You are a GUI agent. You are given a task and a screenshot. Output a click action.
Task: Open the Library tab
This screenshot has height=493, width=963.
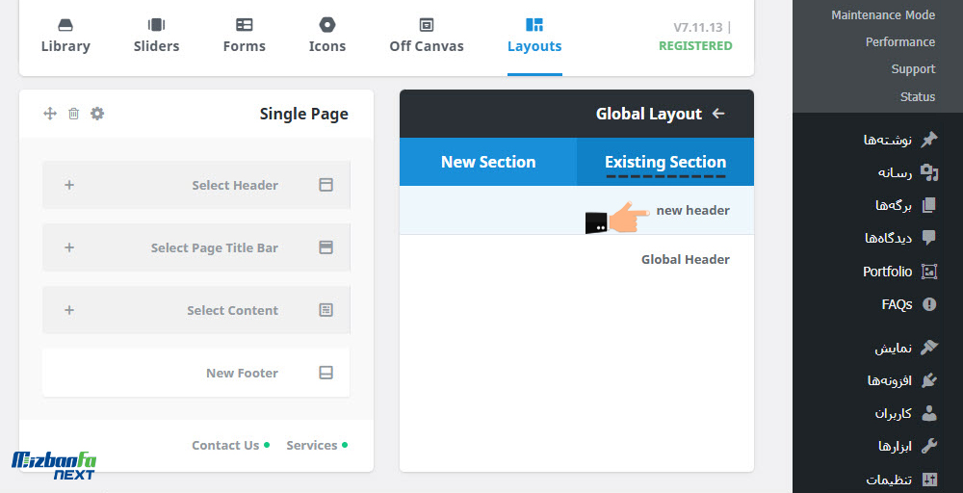(65, 37)
